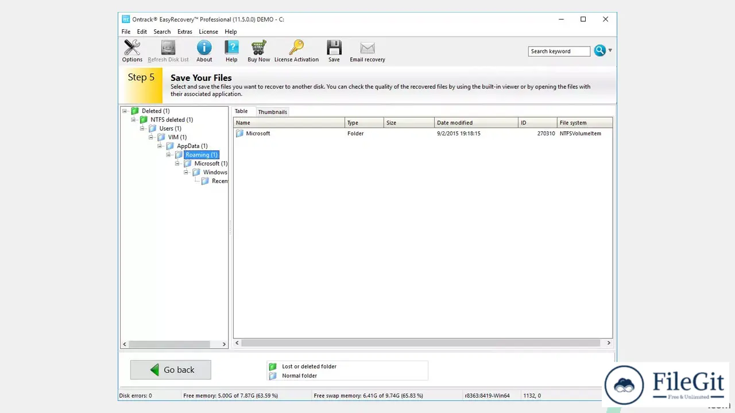
Task: Collapse the NTFS deleted (1) node
Action: pos(134,119)
